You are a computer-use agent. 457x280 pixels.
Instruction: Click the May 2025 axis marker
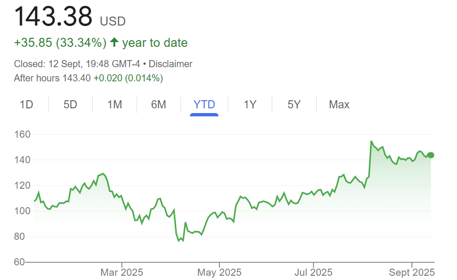219,272
